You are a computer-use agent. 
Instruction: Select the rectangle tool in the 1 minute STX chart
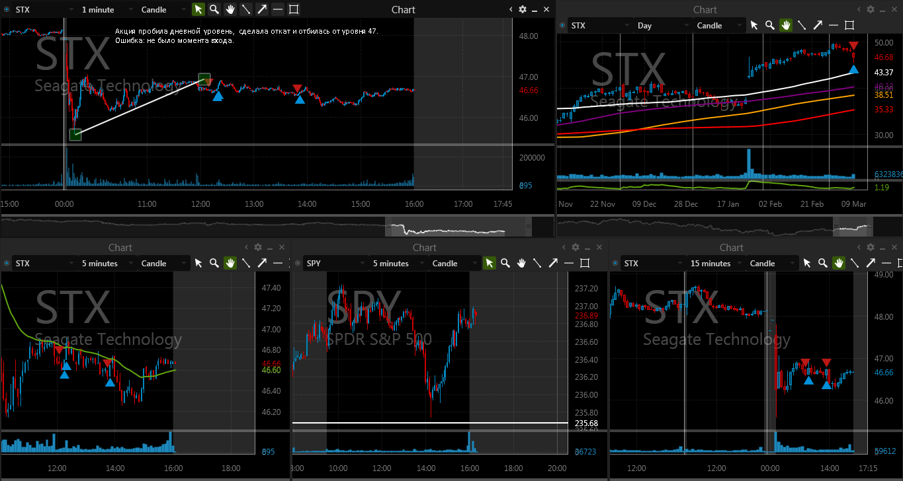pyautogui.click(x=294, y=9)
